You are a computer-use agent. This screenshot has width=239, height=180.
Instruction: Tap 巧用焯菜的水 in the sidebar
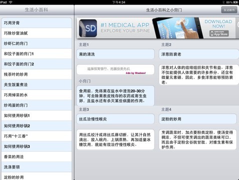pyautogui.click(x=36, y=95)
